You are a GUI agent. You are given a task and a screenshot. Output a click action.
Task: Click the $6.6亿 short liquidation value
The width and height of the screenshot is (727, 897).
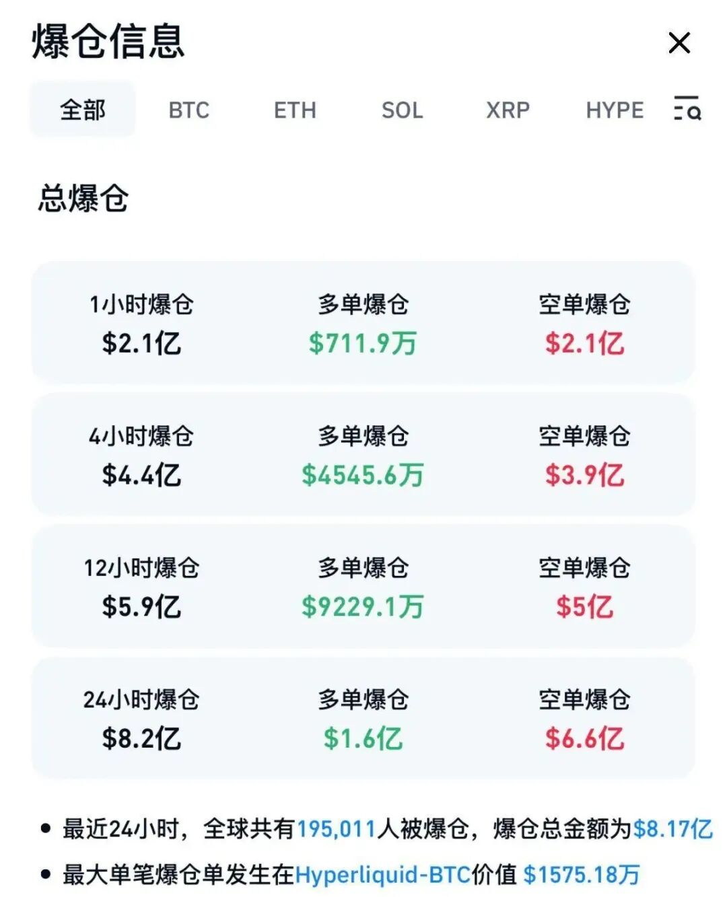(584, 739)
